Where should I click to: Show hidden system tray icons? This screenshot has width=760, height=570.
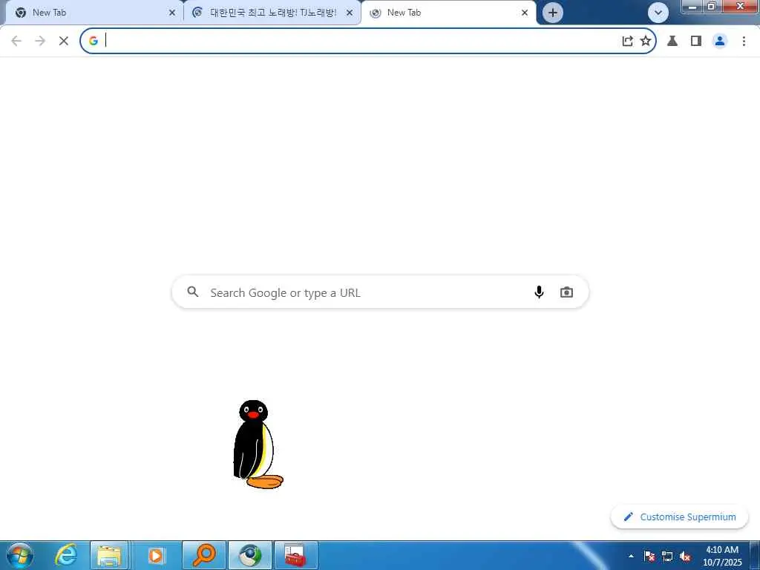[631, 556]
